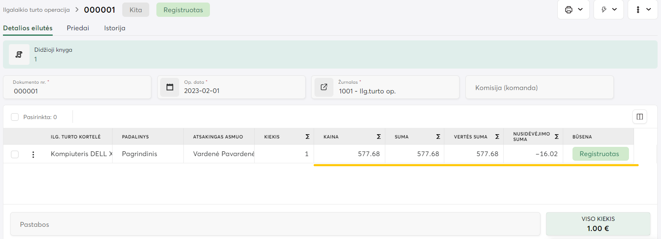Screen dimensions: 661x239
Task: Click the Registruotas status badge in row
Action: (x=600, y=154)
